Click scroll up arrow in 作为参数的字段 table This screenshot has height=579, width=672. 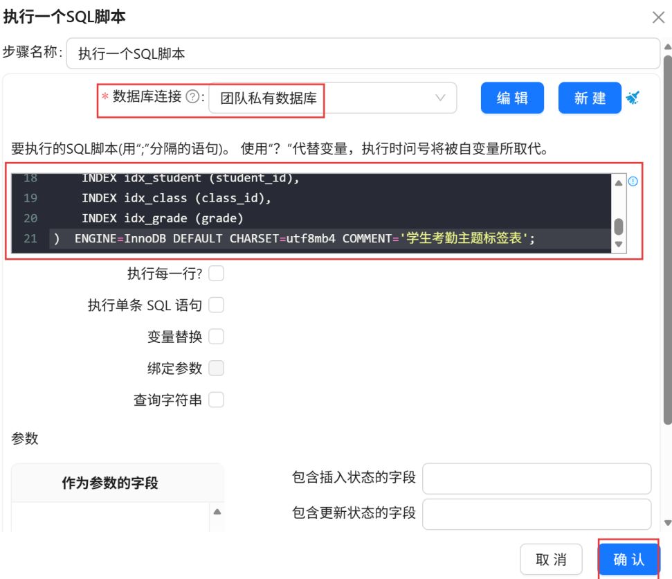[217, 512]
